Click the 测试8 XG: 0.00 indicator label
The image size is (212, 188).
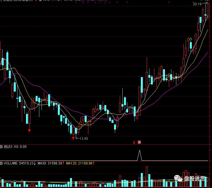pyautogui.click(x=15, y=147)
